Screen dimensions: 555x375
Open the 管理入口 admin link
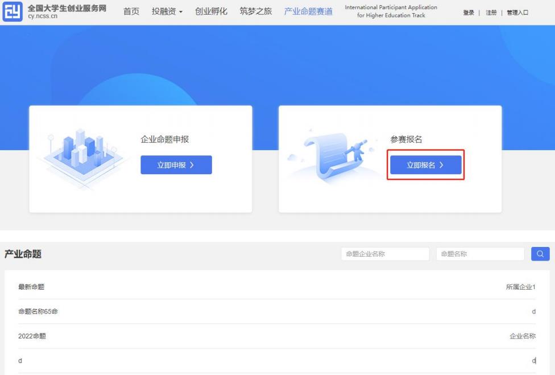click(x=517, y=13)
